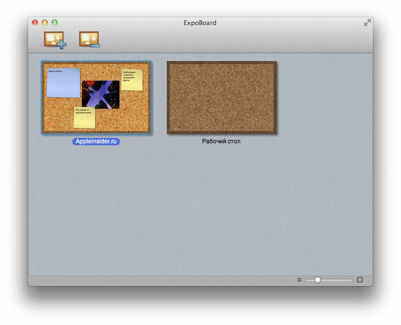The width and height of the screenshot is (401, 325).
Task: Click the large thumbnail size icon
Action: [360, 280]
